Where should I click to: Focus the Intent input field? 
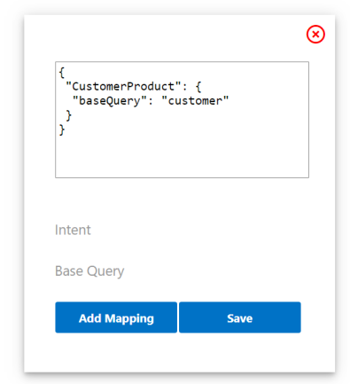click(x=182, y=230)
